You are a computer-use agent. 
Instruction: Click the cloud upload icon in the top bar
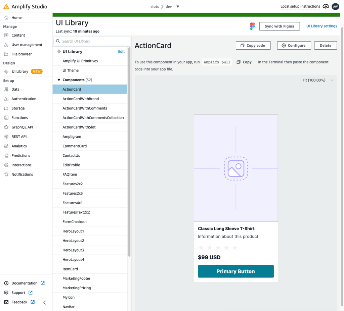pyautogui.click(x=326, y=6)
